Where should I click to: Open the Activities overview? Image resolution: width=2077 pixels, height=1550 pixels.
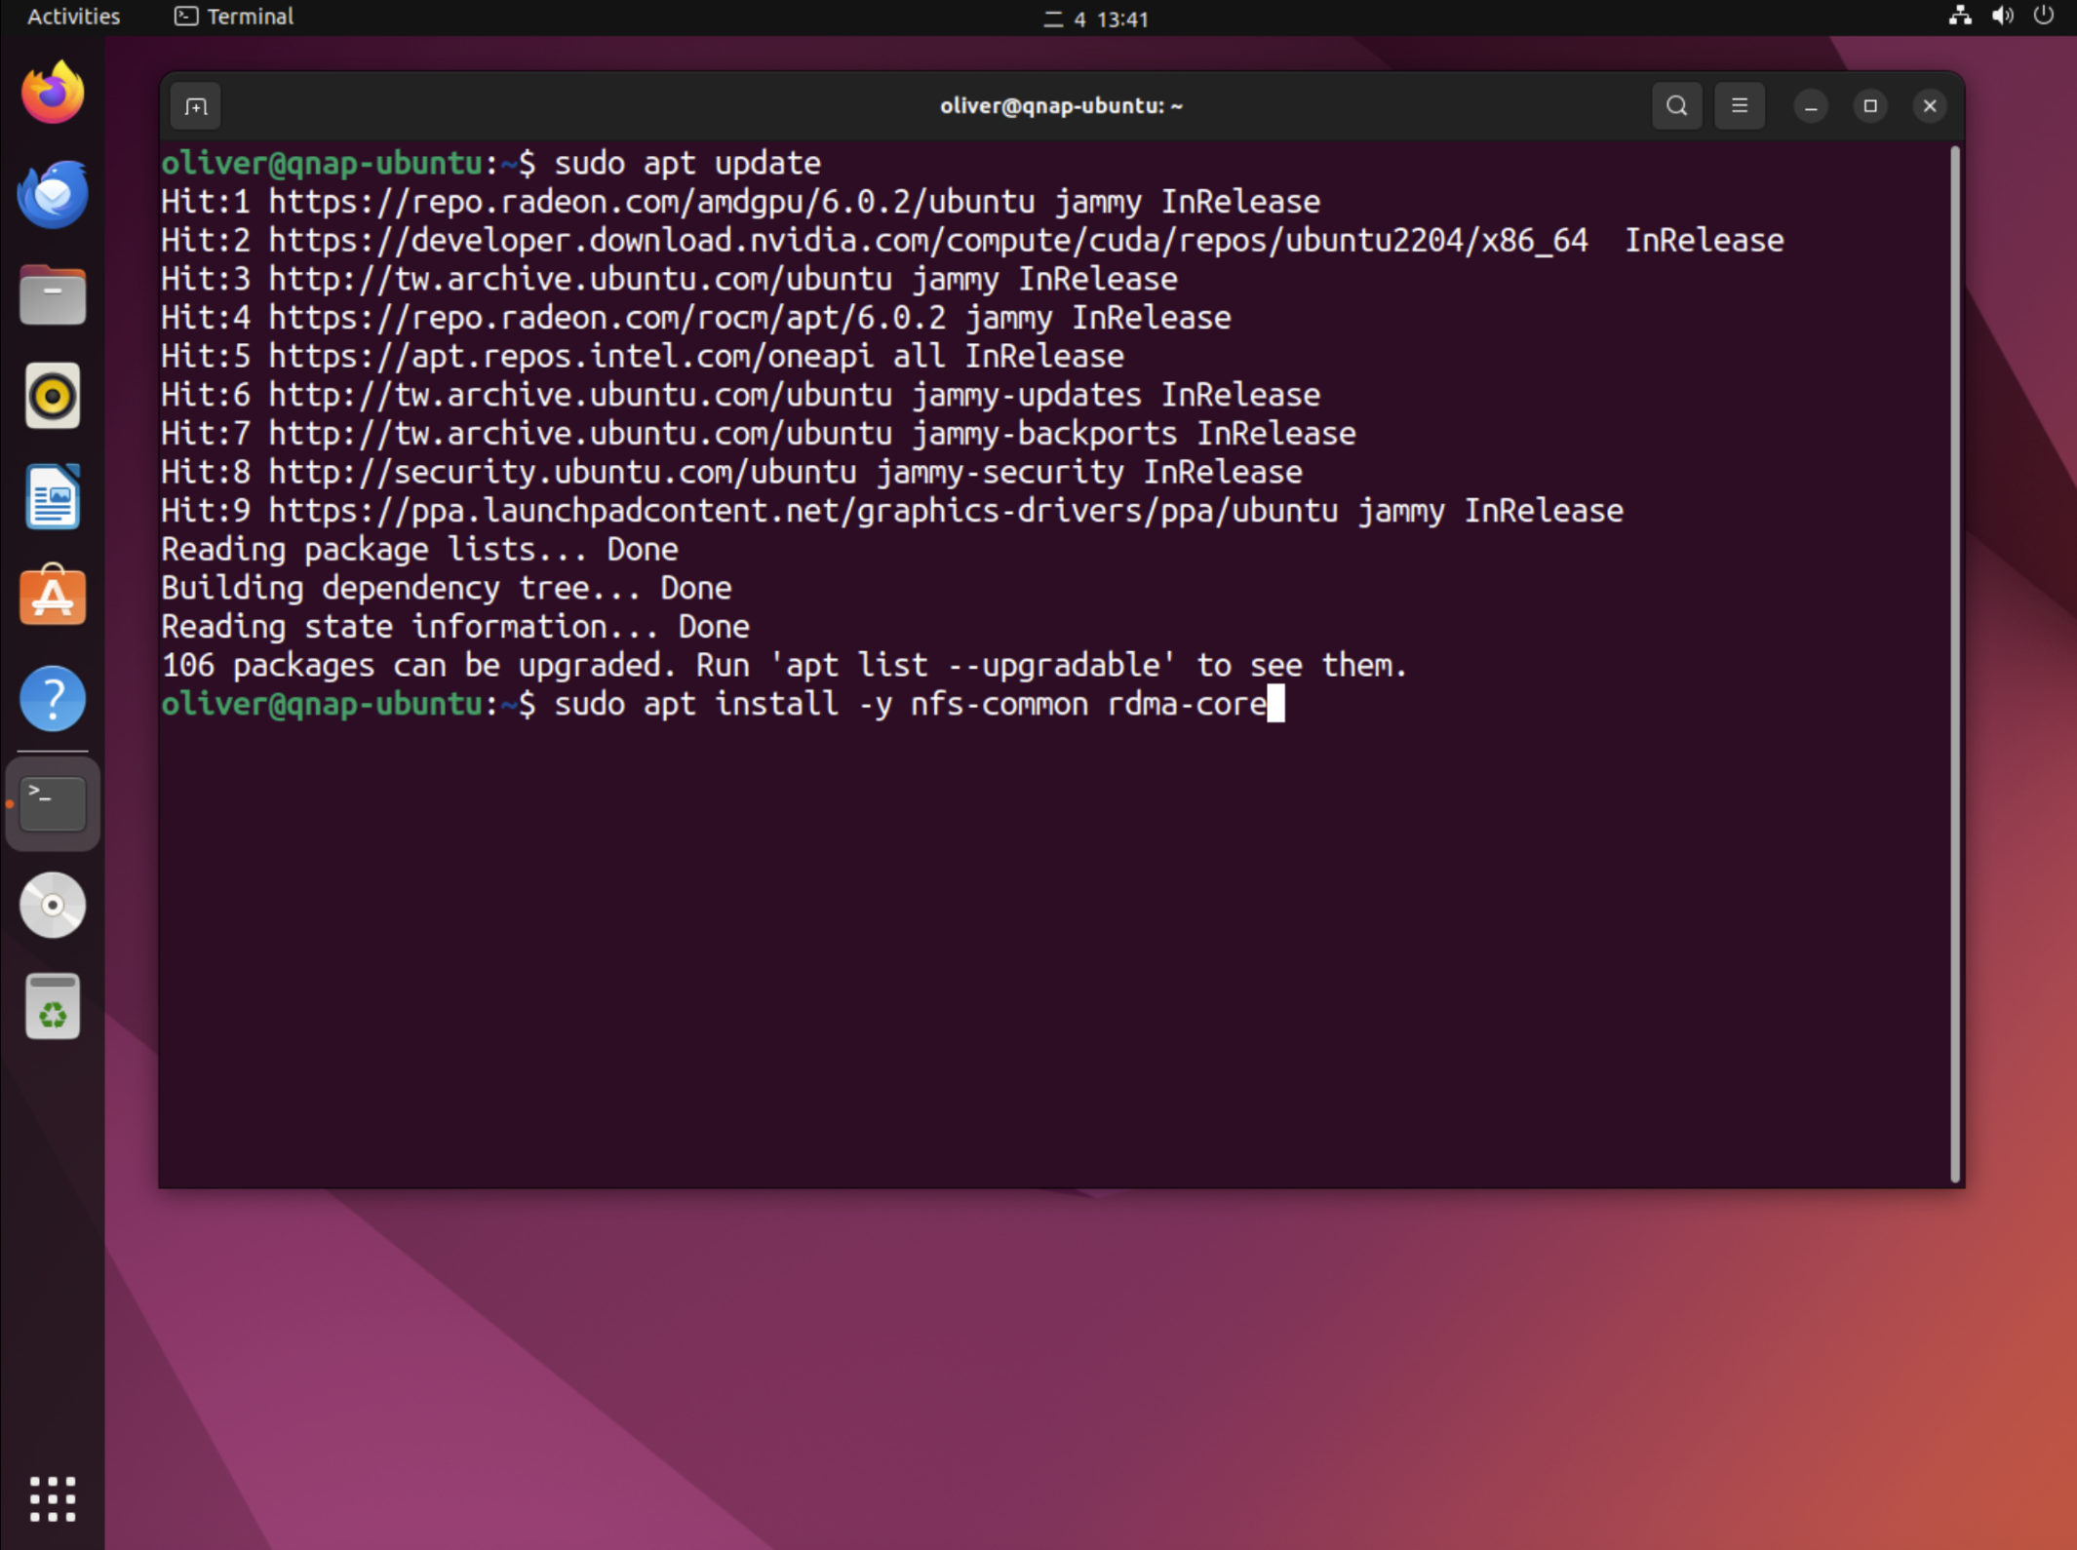pyautogui.click(x=73, y=17)
